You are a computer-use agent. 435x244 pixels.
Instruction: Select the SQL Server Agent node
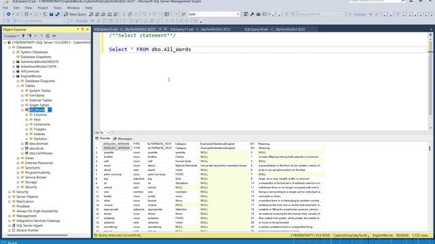point(29,226)
